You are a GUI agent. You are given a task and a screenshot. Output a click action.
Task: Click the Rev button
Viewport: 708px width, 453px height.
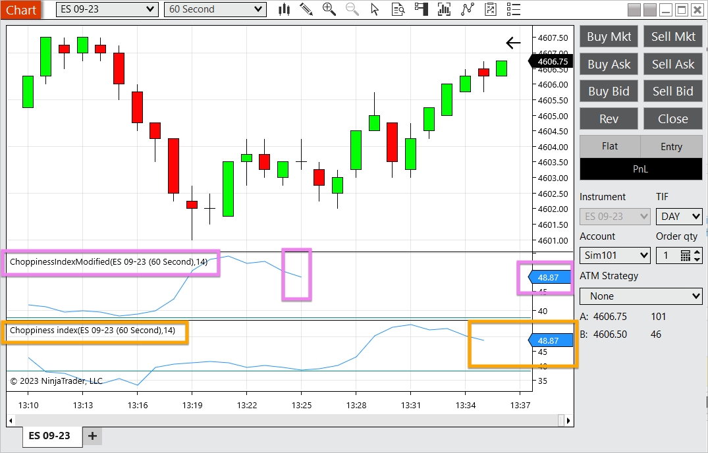tap(609, 119)
